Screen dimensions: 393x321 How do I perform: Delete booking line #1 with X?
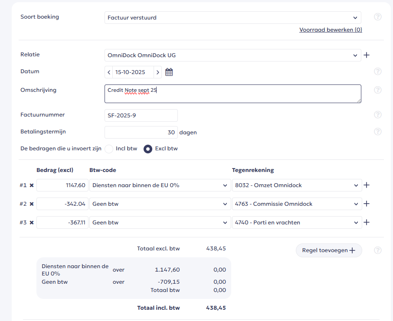(31, 185)
